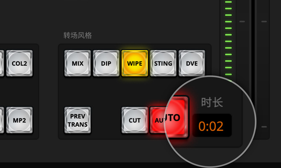
Task: Click the partially visible button left of COL2
Action: pos(2,63)
